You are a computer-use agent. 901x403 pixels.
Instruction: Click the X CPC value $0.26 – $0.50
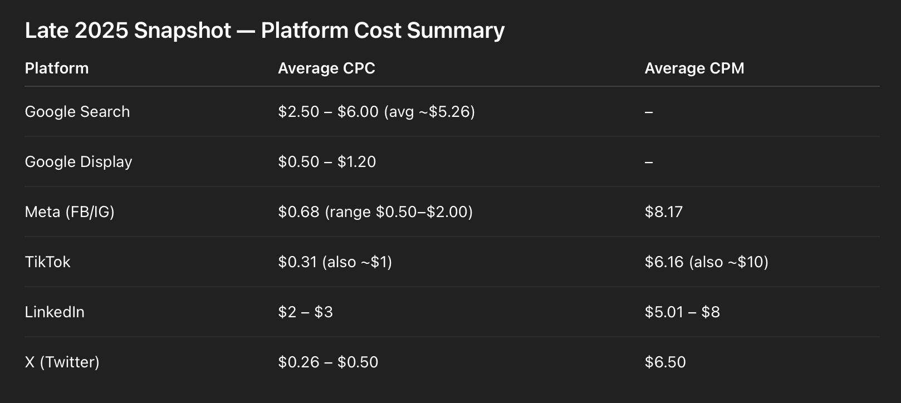[x=328, y=362]
